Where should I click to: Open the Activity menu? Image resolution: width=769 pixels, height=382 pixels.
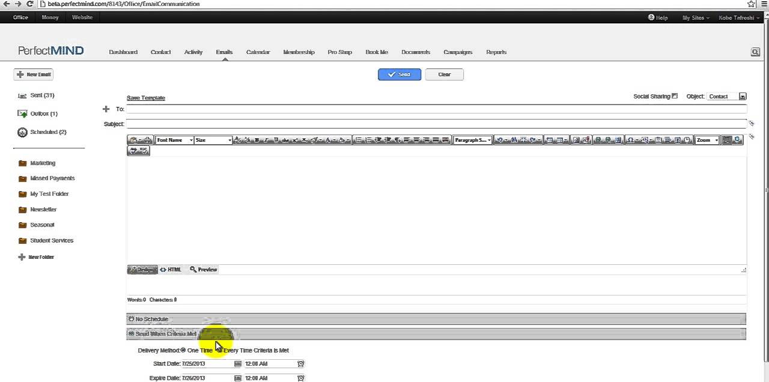pyautogui.click(x=193, y=52)
